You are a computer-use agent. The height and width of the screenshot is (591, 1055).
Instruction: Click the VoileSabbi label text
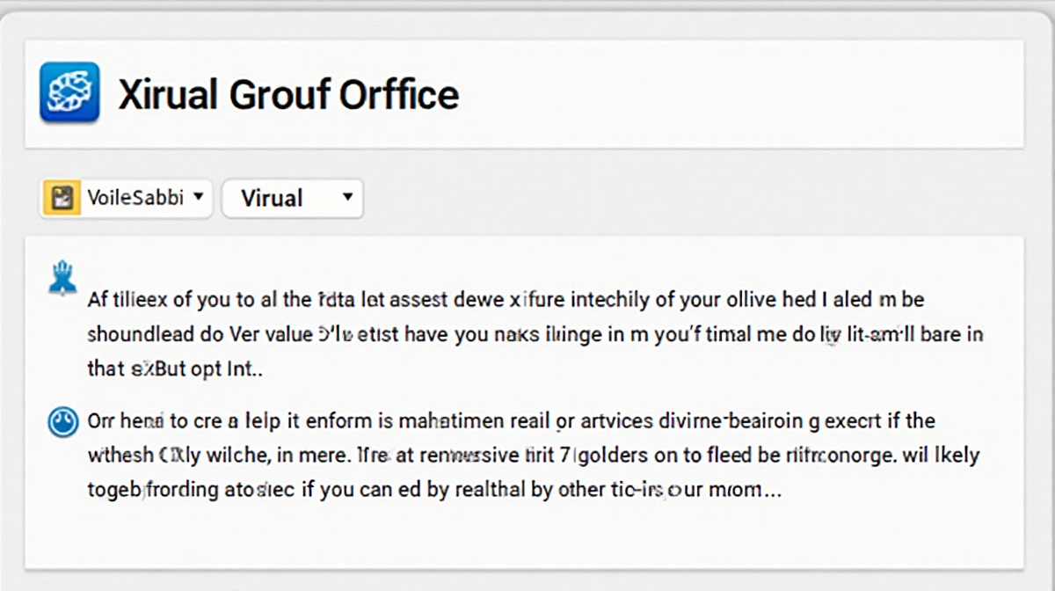click(135, 197)
